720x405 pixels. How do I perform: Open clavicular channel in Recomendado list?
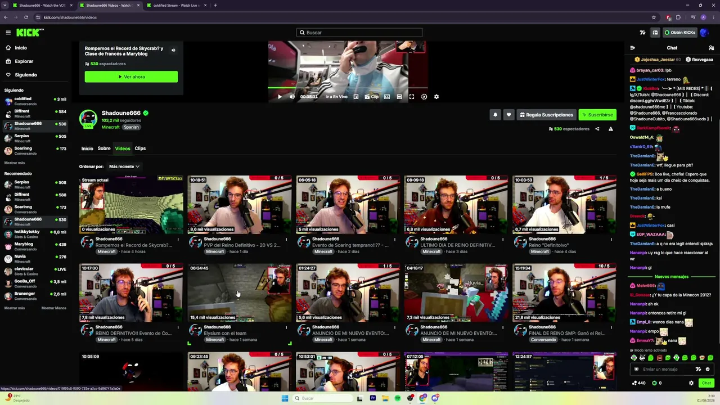coord(35,271)
